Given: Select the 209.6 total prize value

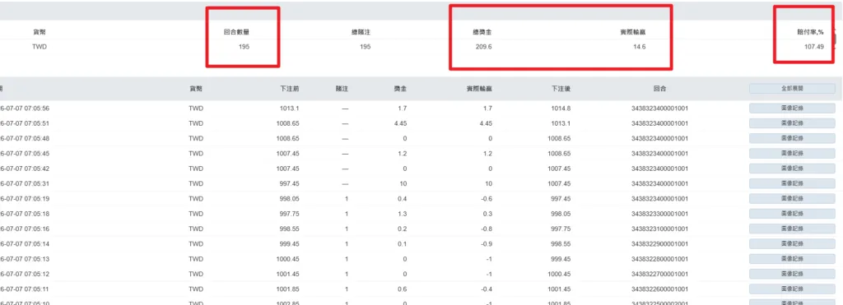Looking at the screenshot, I should 484,47.
